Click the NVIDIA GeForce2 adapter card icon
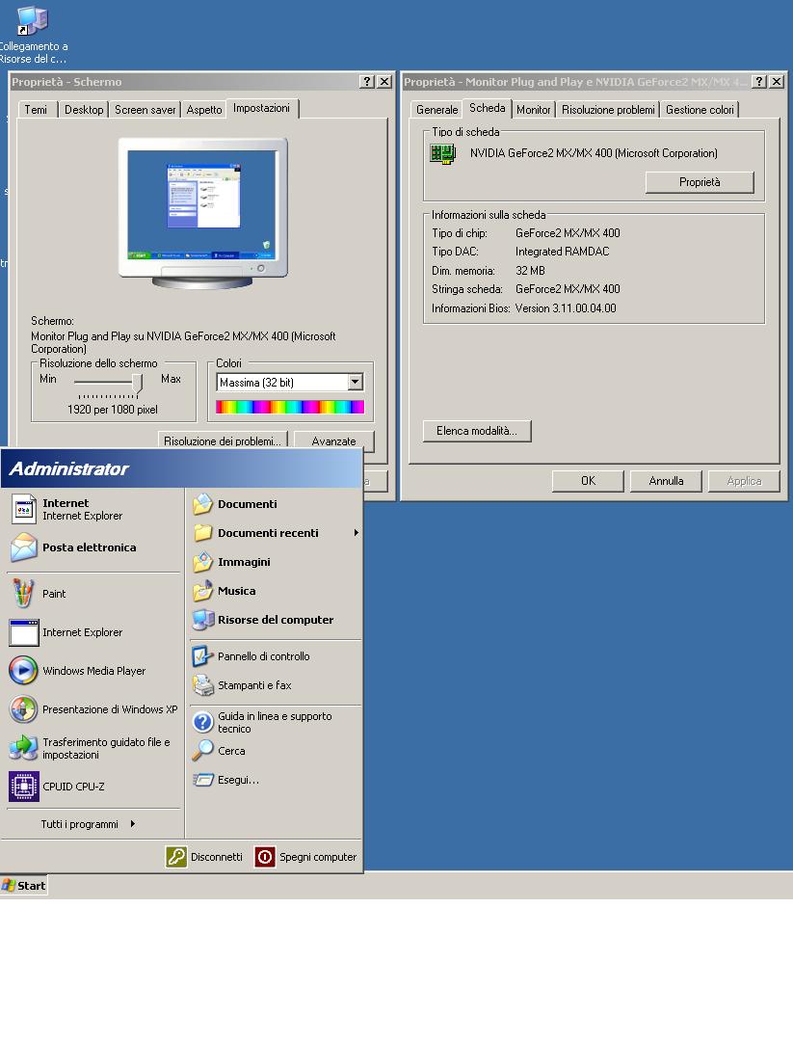The height and width of the screenshot is (1041, 793). point(442,154)
